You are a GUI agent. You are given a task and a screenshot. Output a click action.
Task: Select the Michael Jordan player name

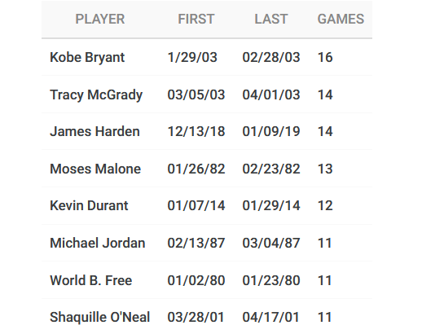[x=98, y=243]
